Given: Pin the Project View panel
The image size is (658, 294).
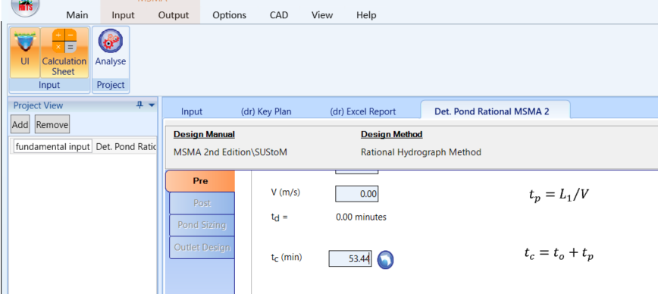Looking at the screenshot, I should (x=139, y=105).
